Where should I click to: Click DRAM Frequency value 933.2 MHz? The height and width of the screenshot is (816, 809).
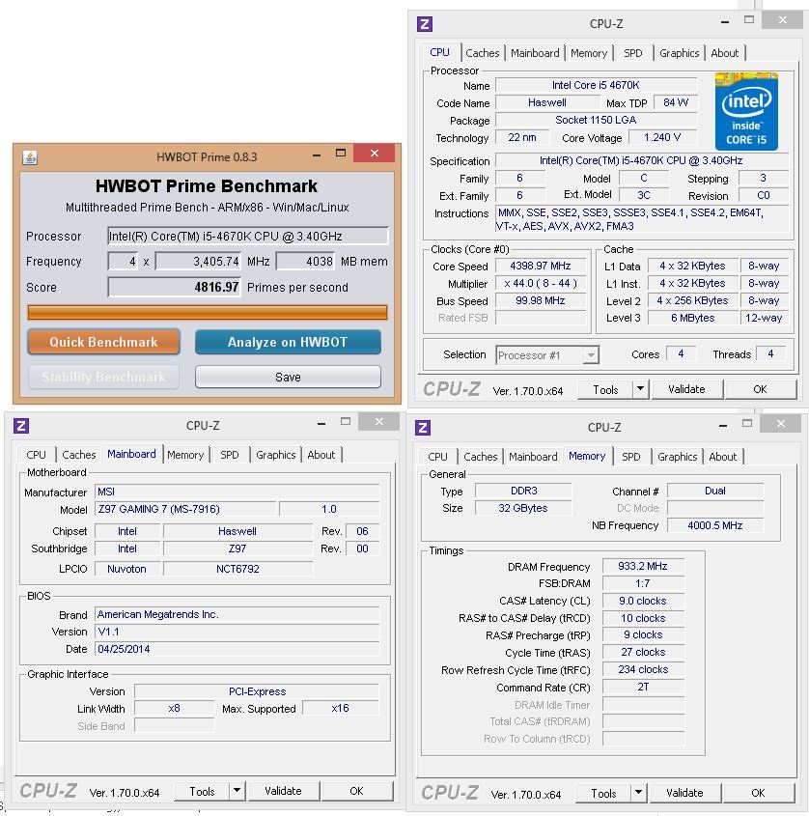tap(643, 566)
